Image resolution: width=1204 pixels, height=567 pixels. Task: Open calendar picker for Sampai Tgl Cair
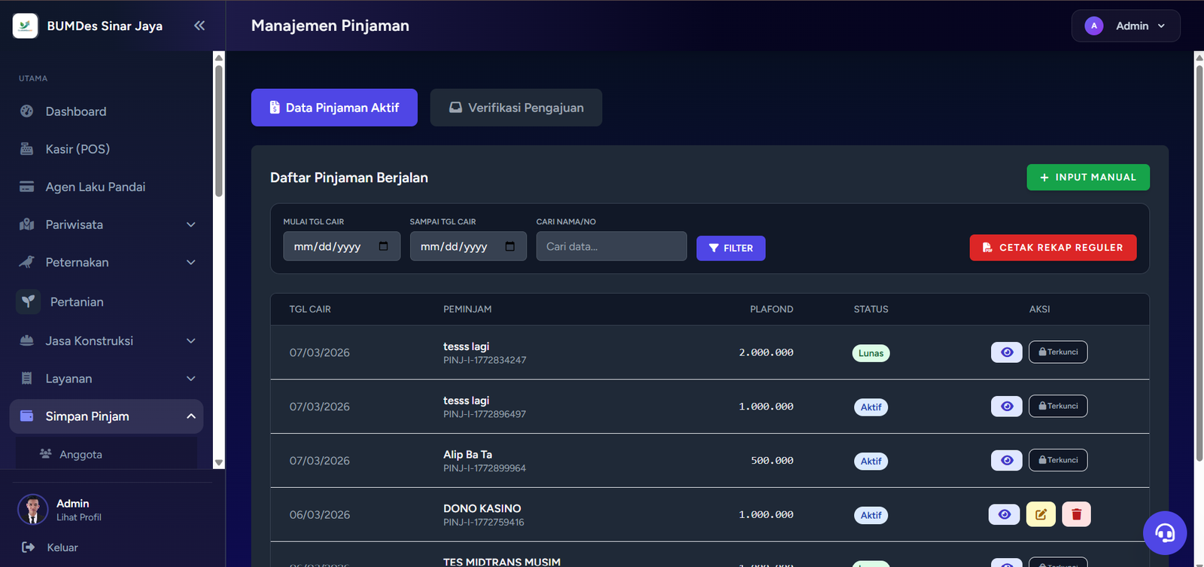click(510, 246)
